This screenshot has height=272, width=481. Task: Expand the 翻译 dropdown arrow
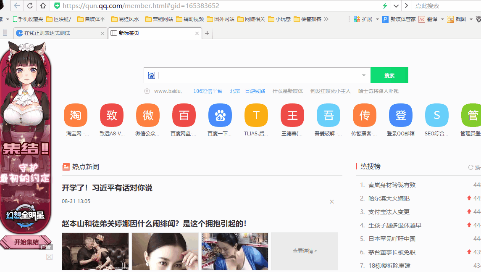(442, 19)
